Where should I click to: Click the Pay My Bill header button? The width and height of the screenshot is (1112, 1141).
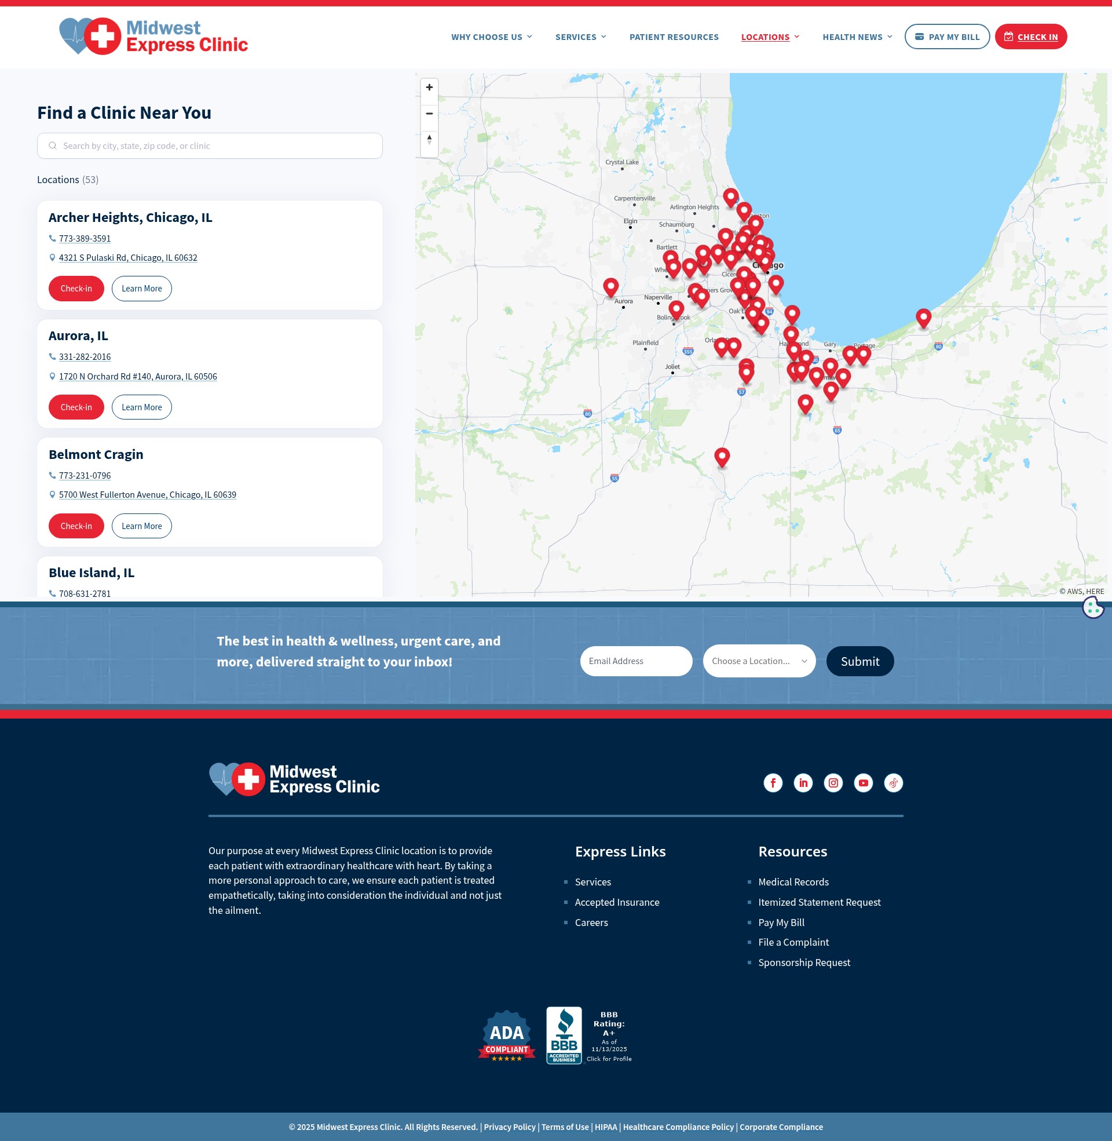(947, 37)
